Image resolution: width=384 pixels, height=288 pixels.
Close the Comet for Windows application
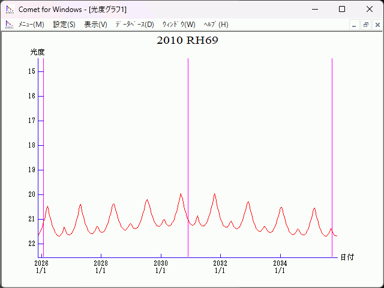370,10
